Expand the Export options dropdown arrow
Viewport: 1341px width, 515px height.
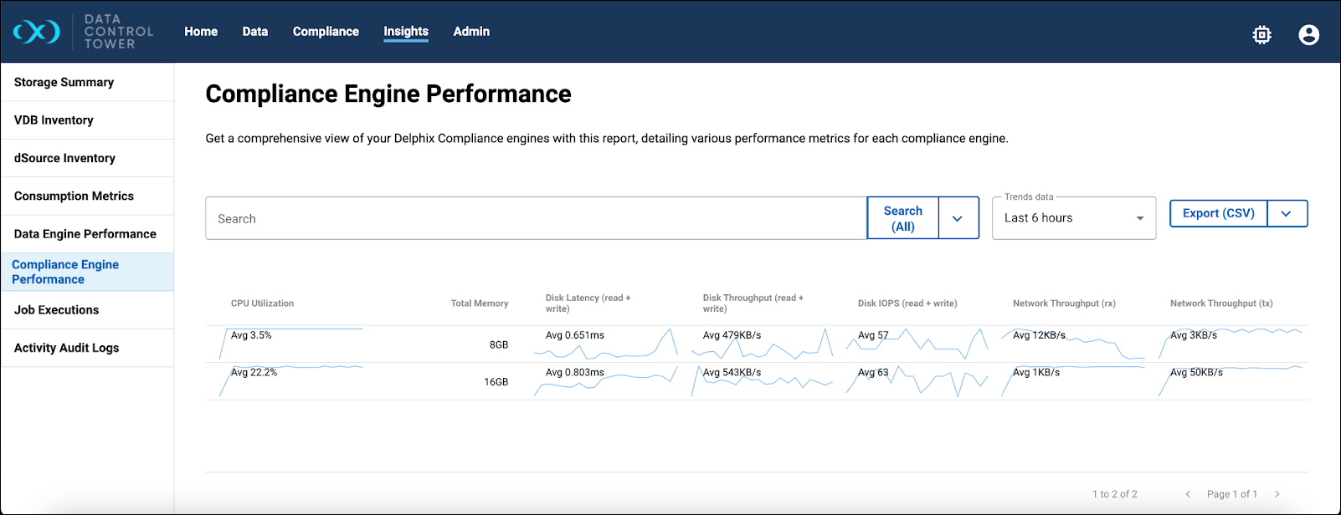tap(1287, 213)
